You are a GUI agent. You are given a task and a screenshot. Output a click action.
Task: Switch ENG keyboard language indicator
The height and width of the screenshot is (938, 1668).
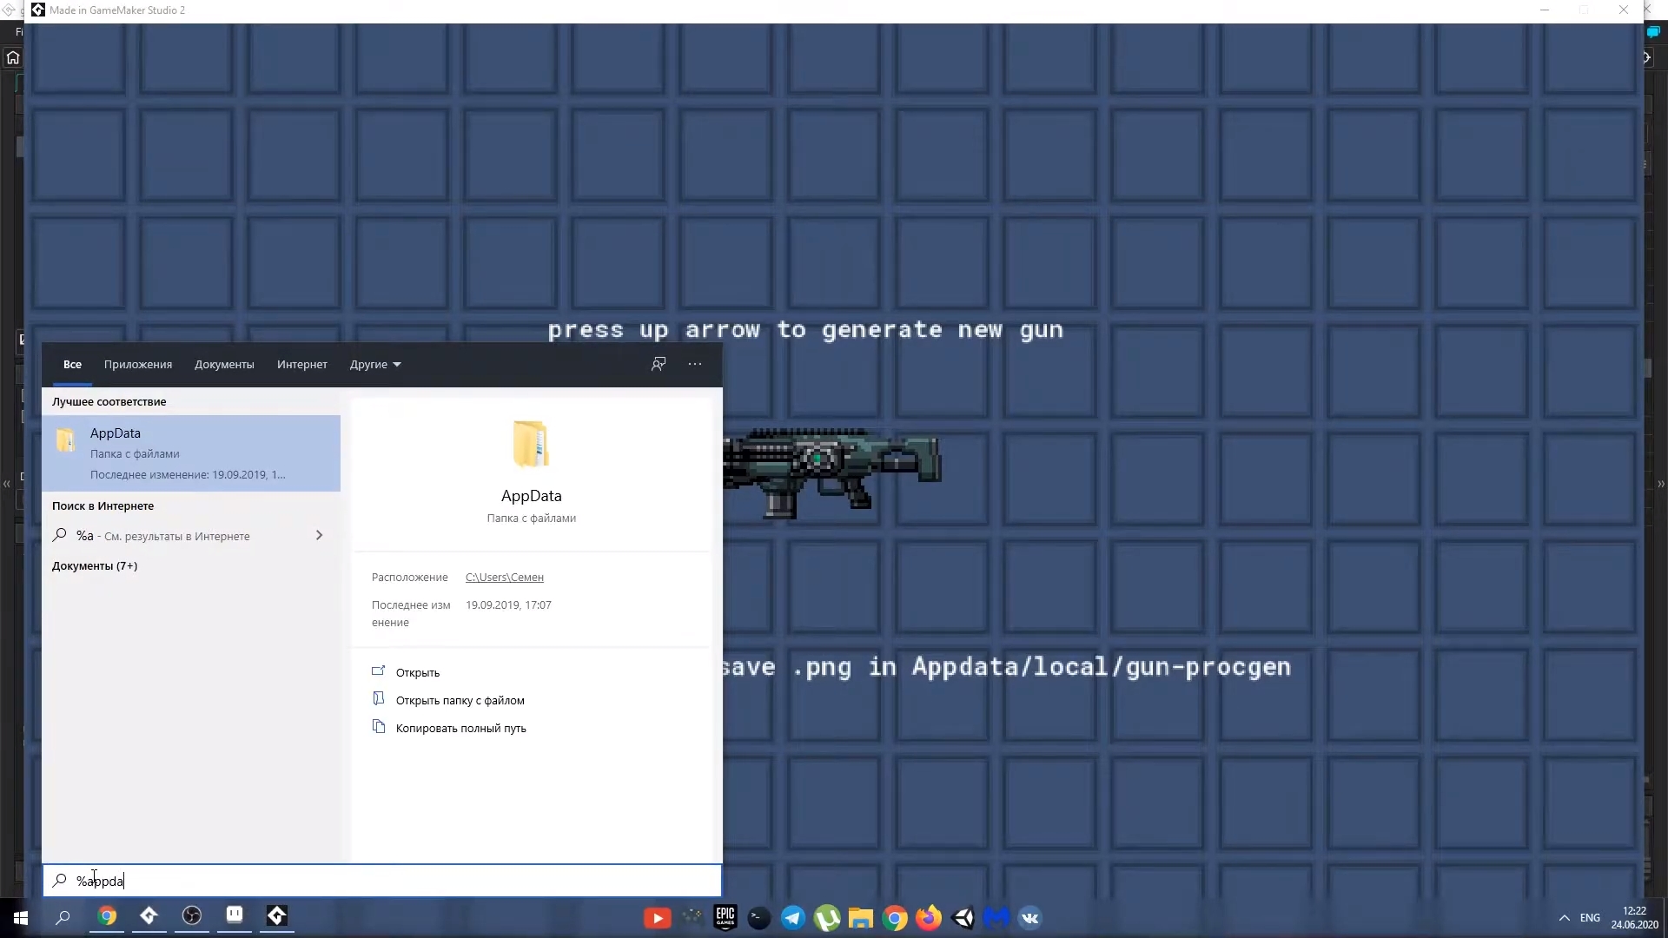tap(1590, 918)
